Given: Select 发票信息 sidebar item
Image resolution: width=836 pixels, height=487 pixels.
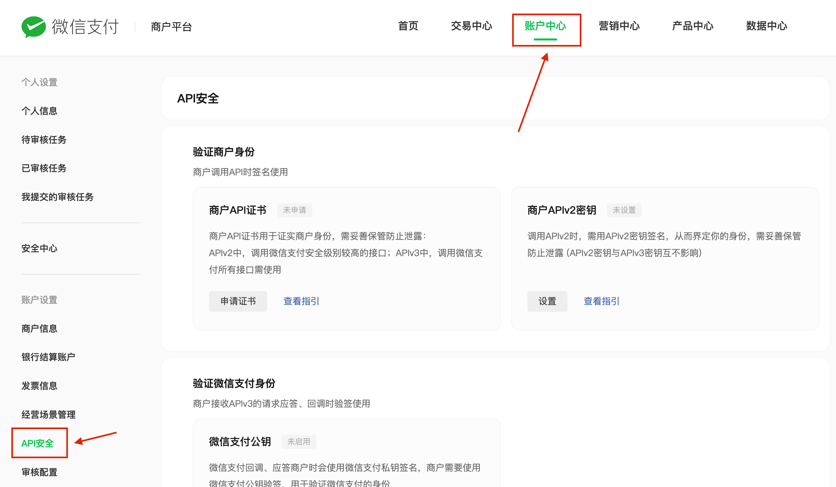Looking at the screenshot, I should click(x=39, y=386).
